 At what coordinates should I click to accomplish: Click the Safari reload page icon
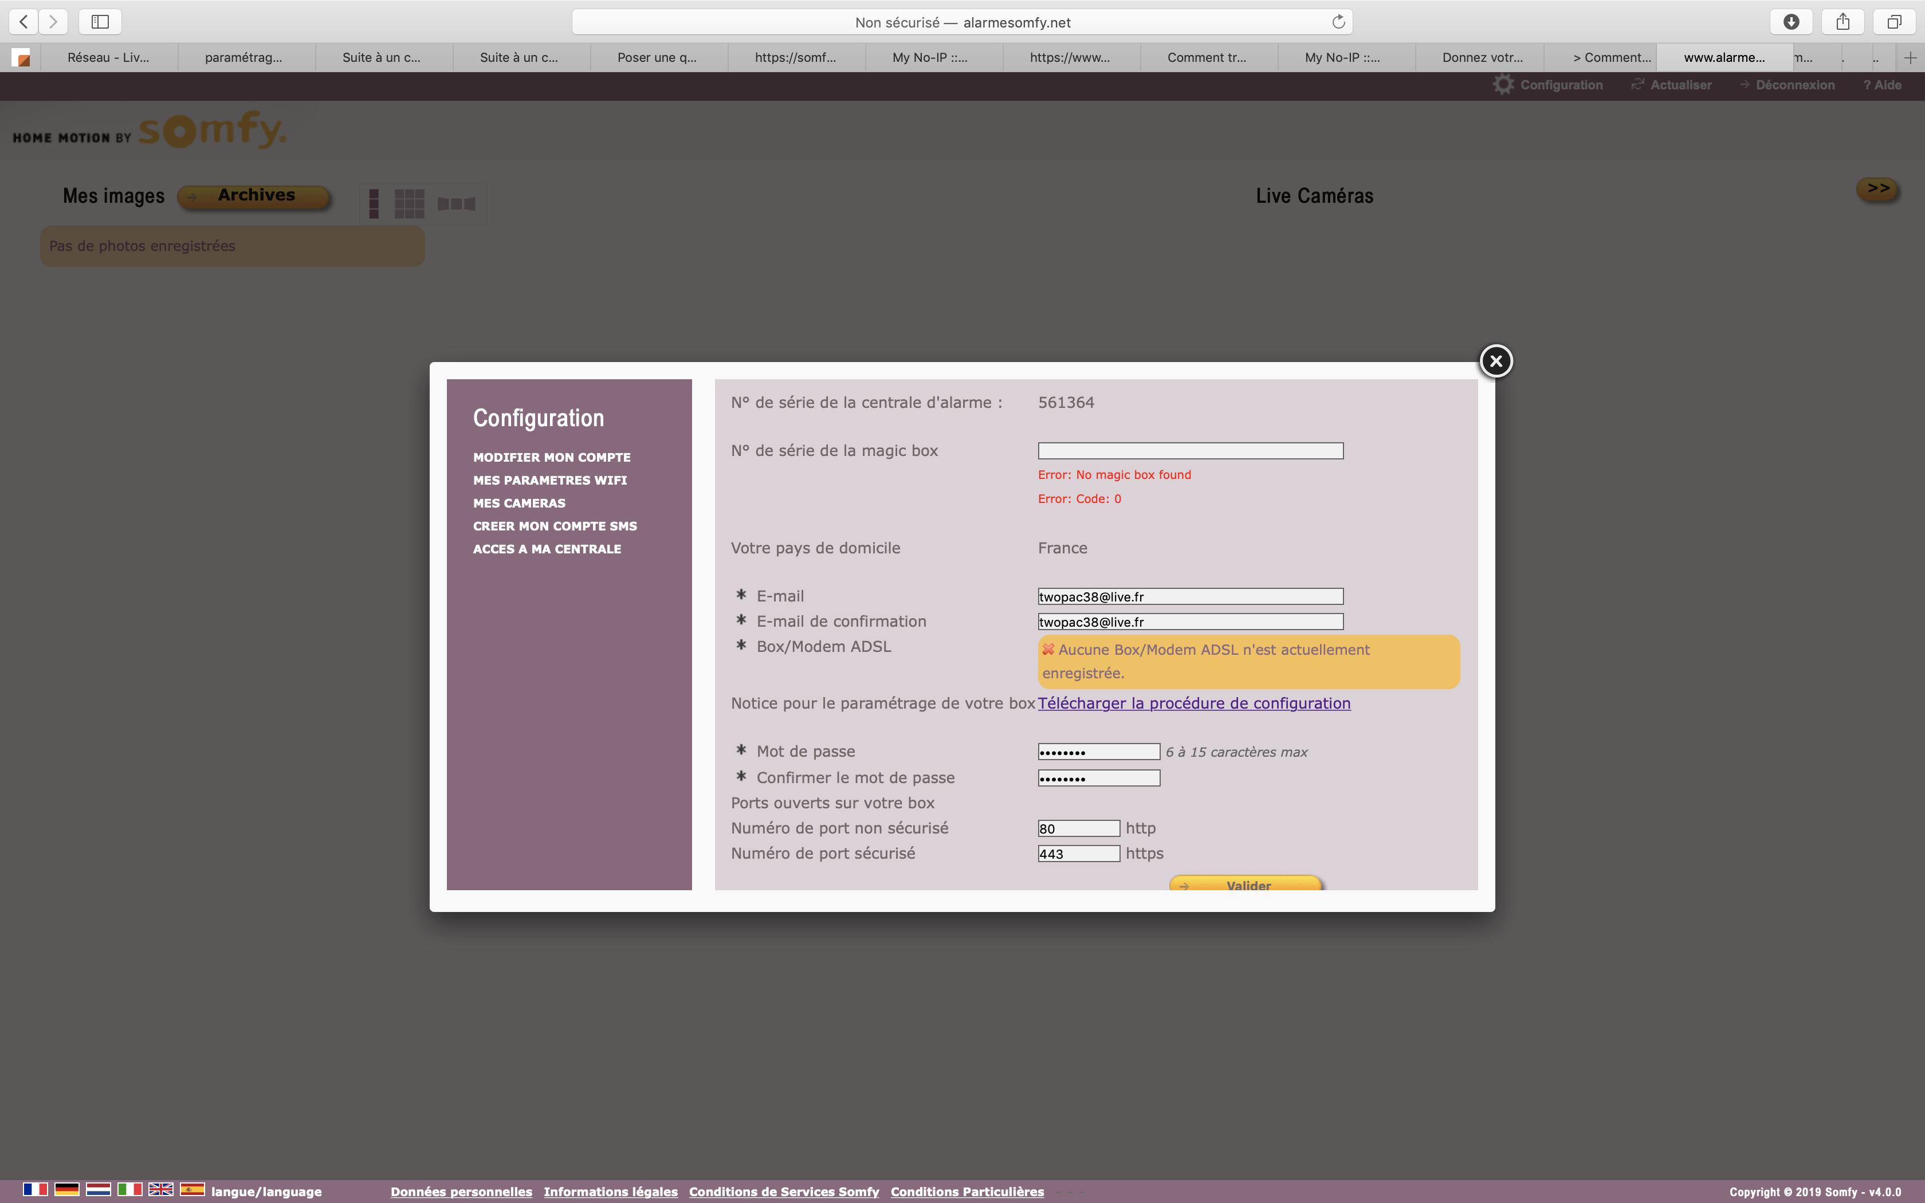[1338, 22]
